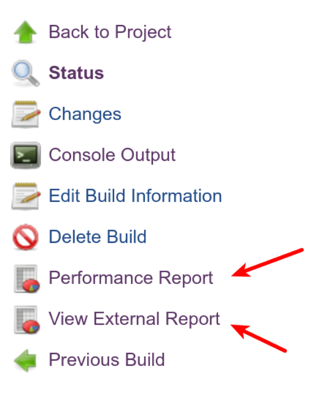
Task: Click the terminal Console Output icon
Action: coord(26,155)
